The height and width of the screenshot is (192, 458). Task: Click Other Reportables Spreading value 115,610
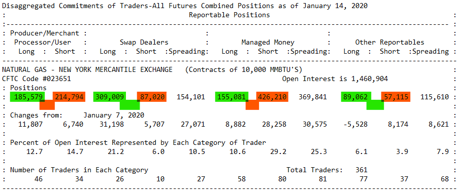click(435, 97)
